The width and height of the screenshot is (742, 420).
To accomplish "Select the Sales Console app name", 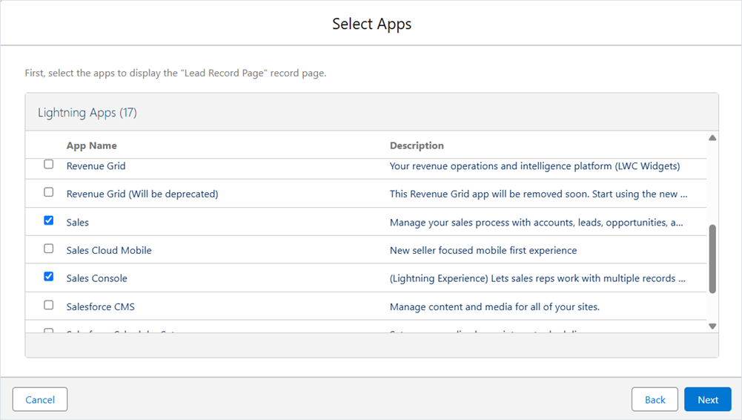I will coord(96,278).
